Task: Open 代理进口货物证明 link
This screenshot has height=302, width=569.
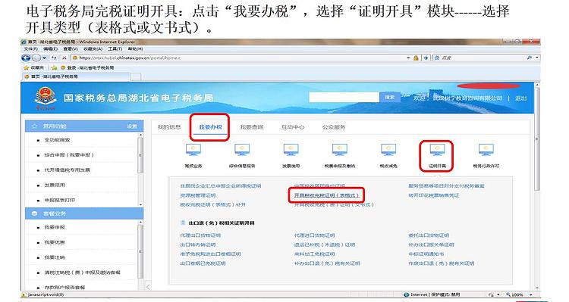Action: click(x=314, y=235)
